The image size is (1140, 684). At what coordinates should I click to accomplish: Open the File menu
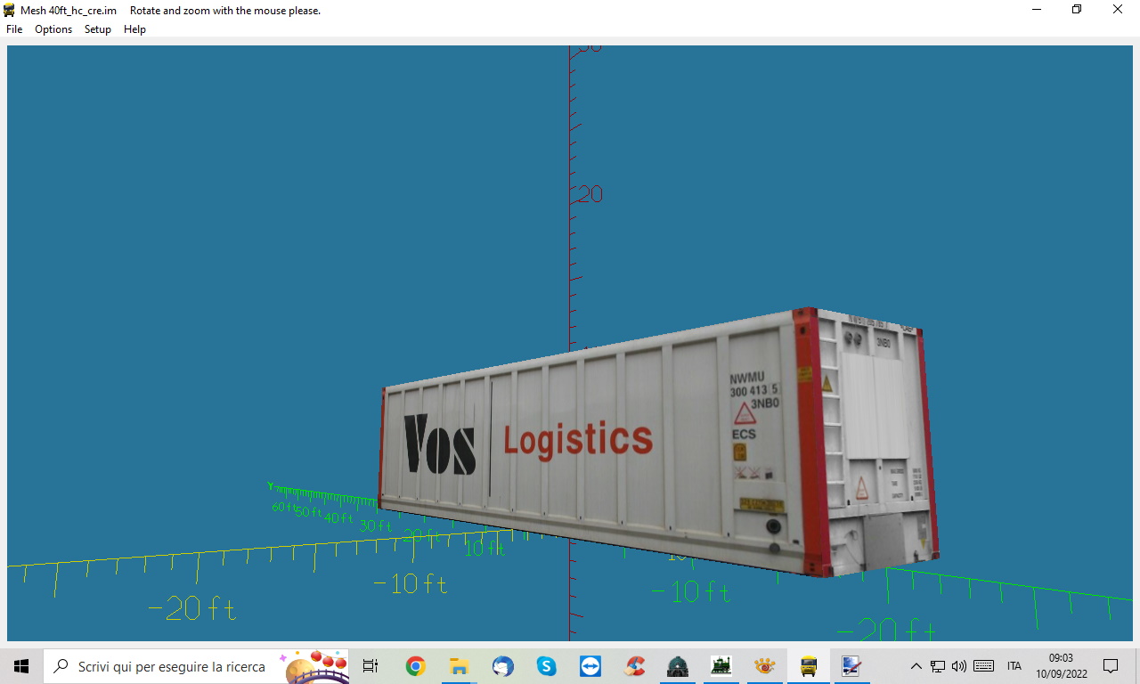point(14,29)
